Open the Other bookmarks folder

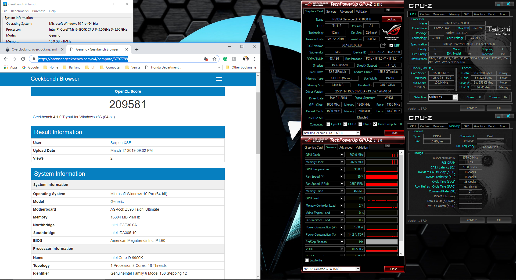coord(241,67)
